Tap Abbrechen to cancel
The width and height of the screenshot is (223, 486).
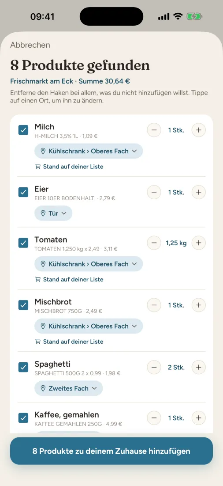30,45
